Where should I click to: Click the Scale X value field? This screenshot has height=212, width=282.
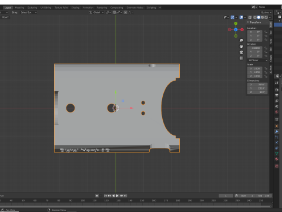pos(254,68)
